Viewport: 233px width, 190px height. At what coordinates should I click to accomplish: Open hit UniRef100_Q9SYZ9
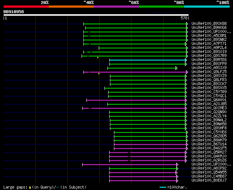(209, 76)
